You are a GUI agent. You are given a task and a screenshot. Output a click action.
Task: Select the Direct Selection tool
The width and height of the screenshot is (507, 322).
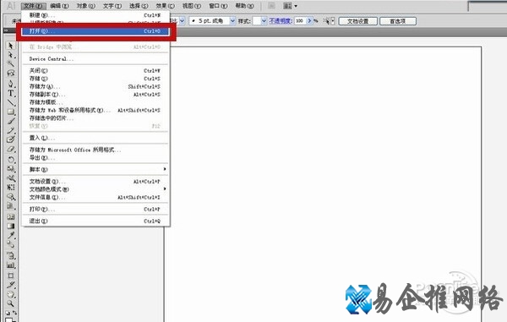tap(11, 55)
